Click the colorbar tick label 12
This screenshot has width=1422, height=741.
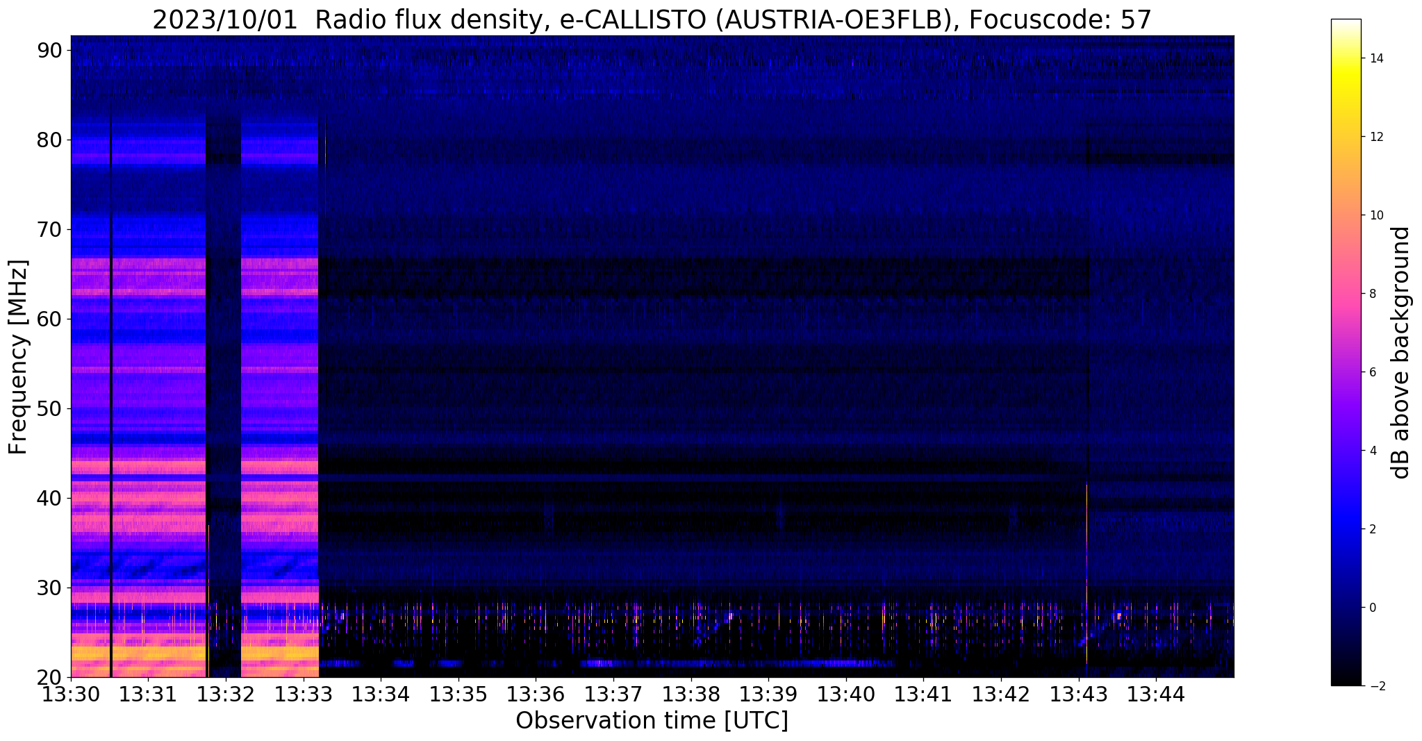pyautogui.click(x=1376, y=137)
